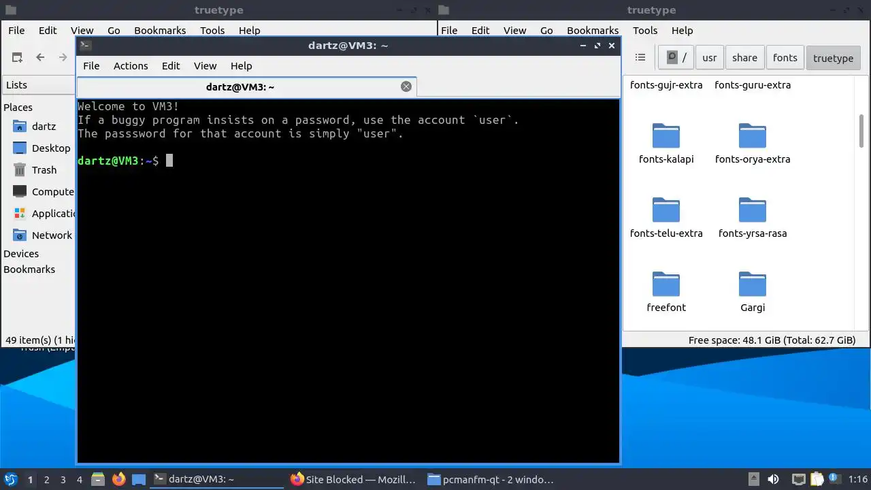Navigate to the fonts path button
The width and height of the screenshot is (871, 490).
tap(785, 58)
